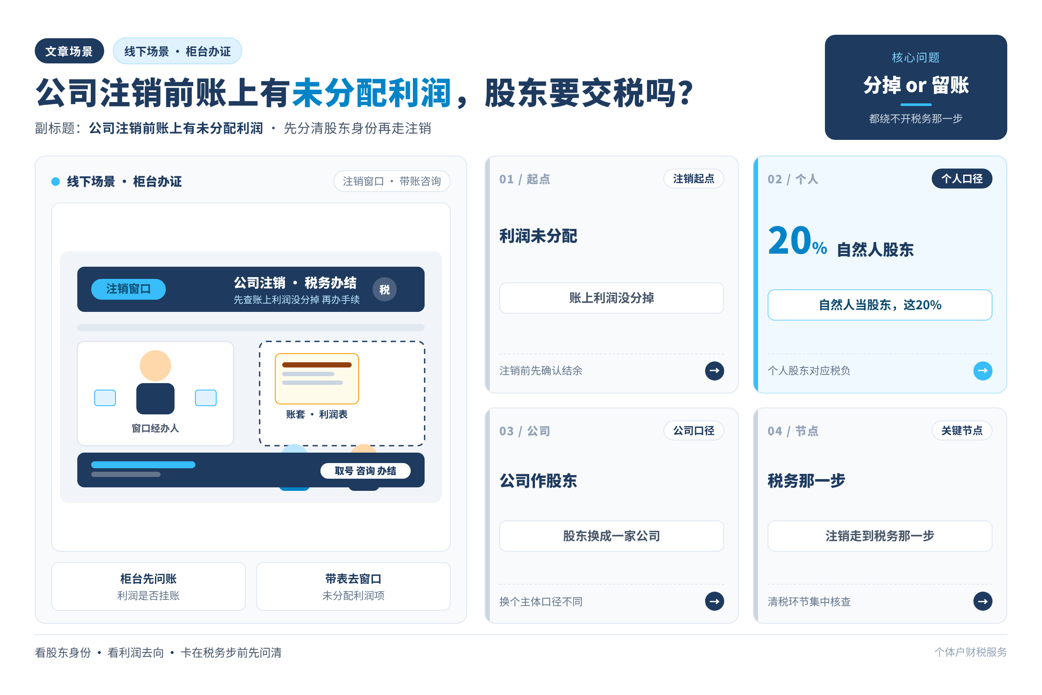Click the 注销走到税务那一步 box
This screenshot has width=1042, height=695.
[x=880, y=536]
